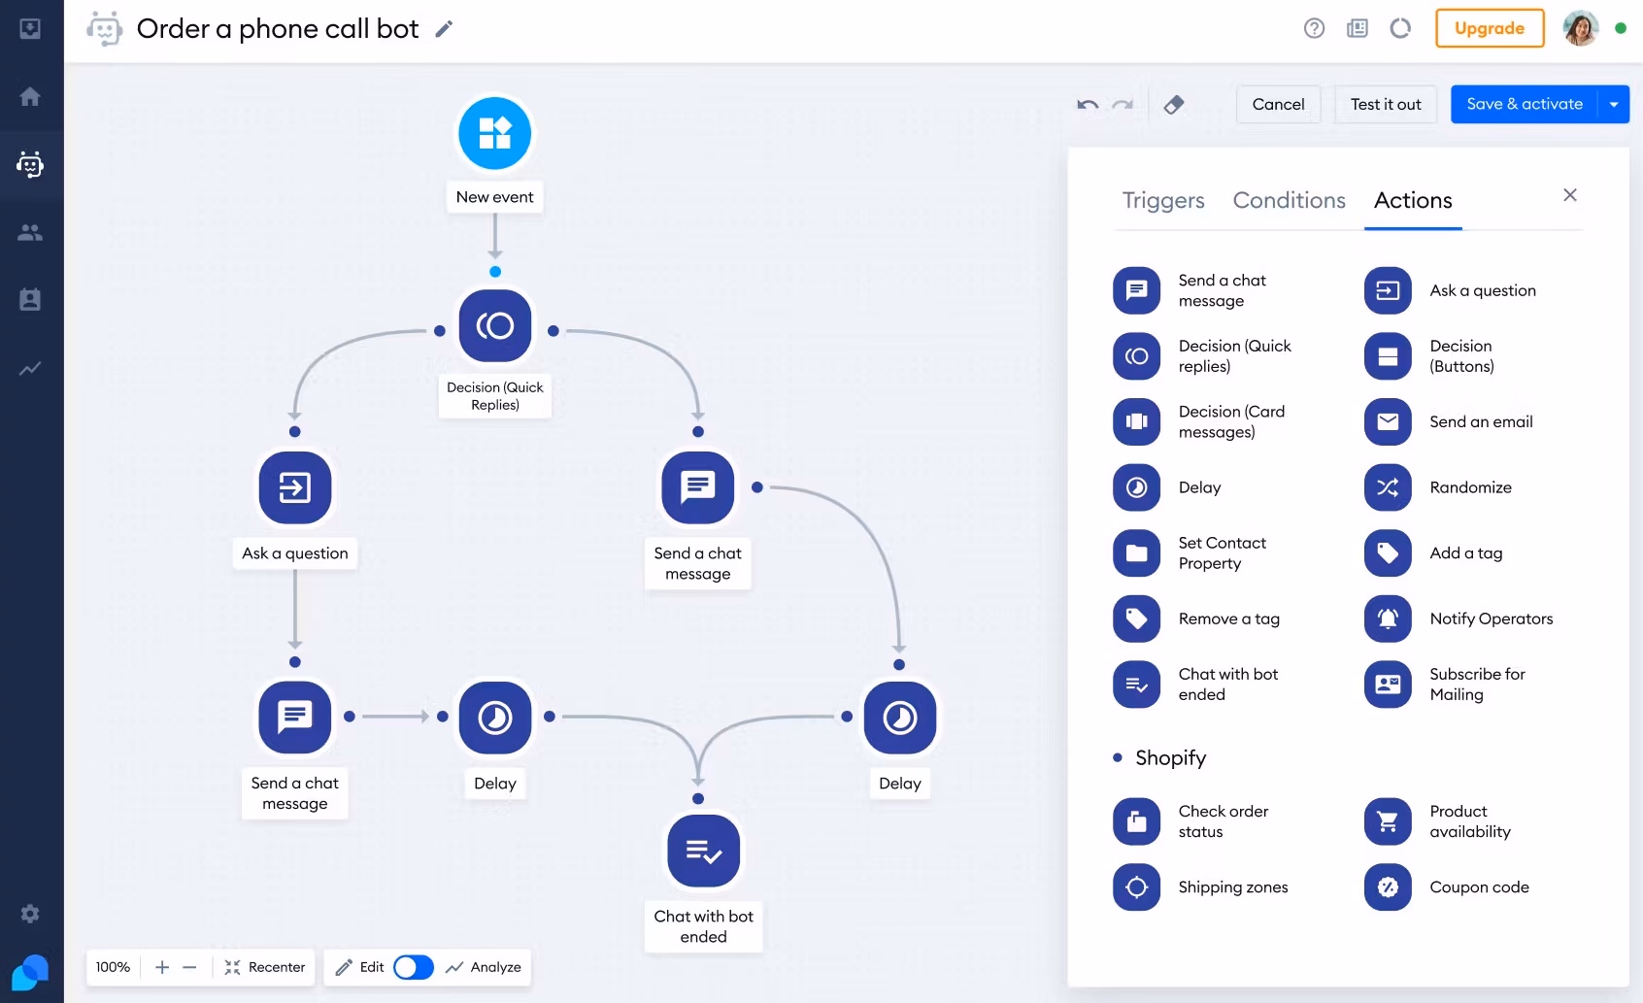Toggle the Edit/Analyze mode switch
1643x1003 pixels.
coord(414,967)
